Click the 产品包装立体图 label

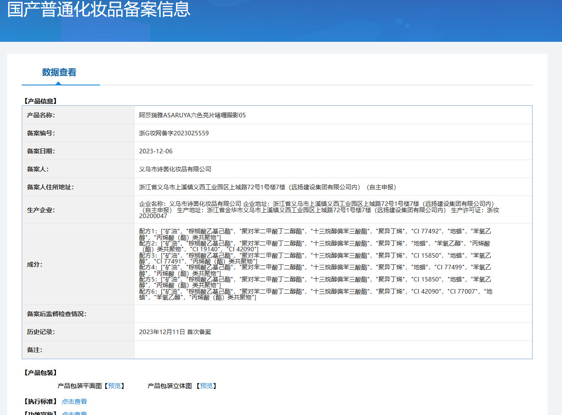click(170, 386)
